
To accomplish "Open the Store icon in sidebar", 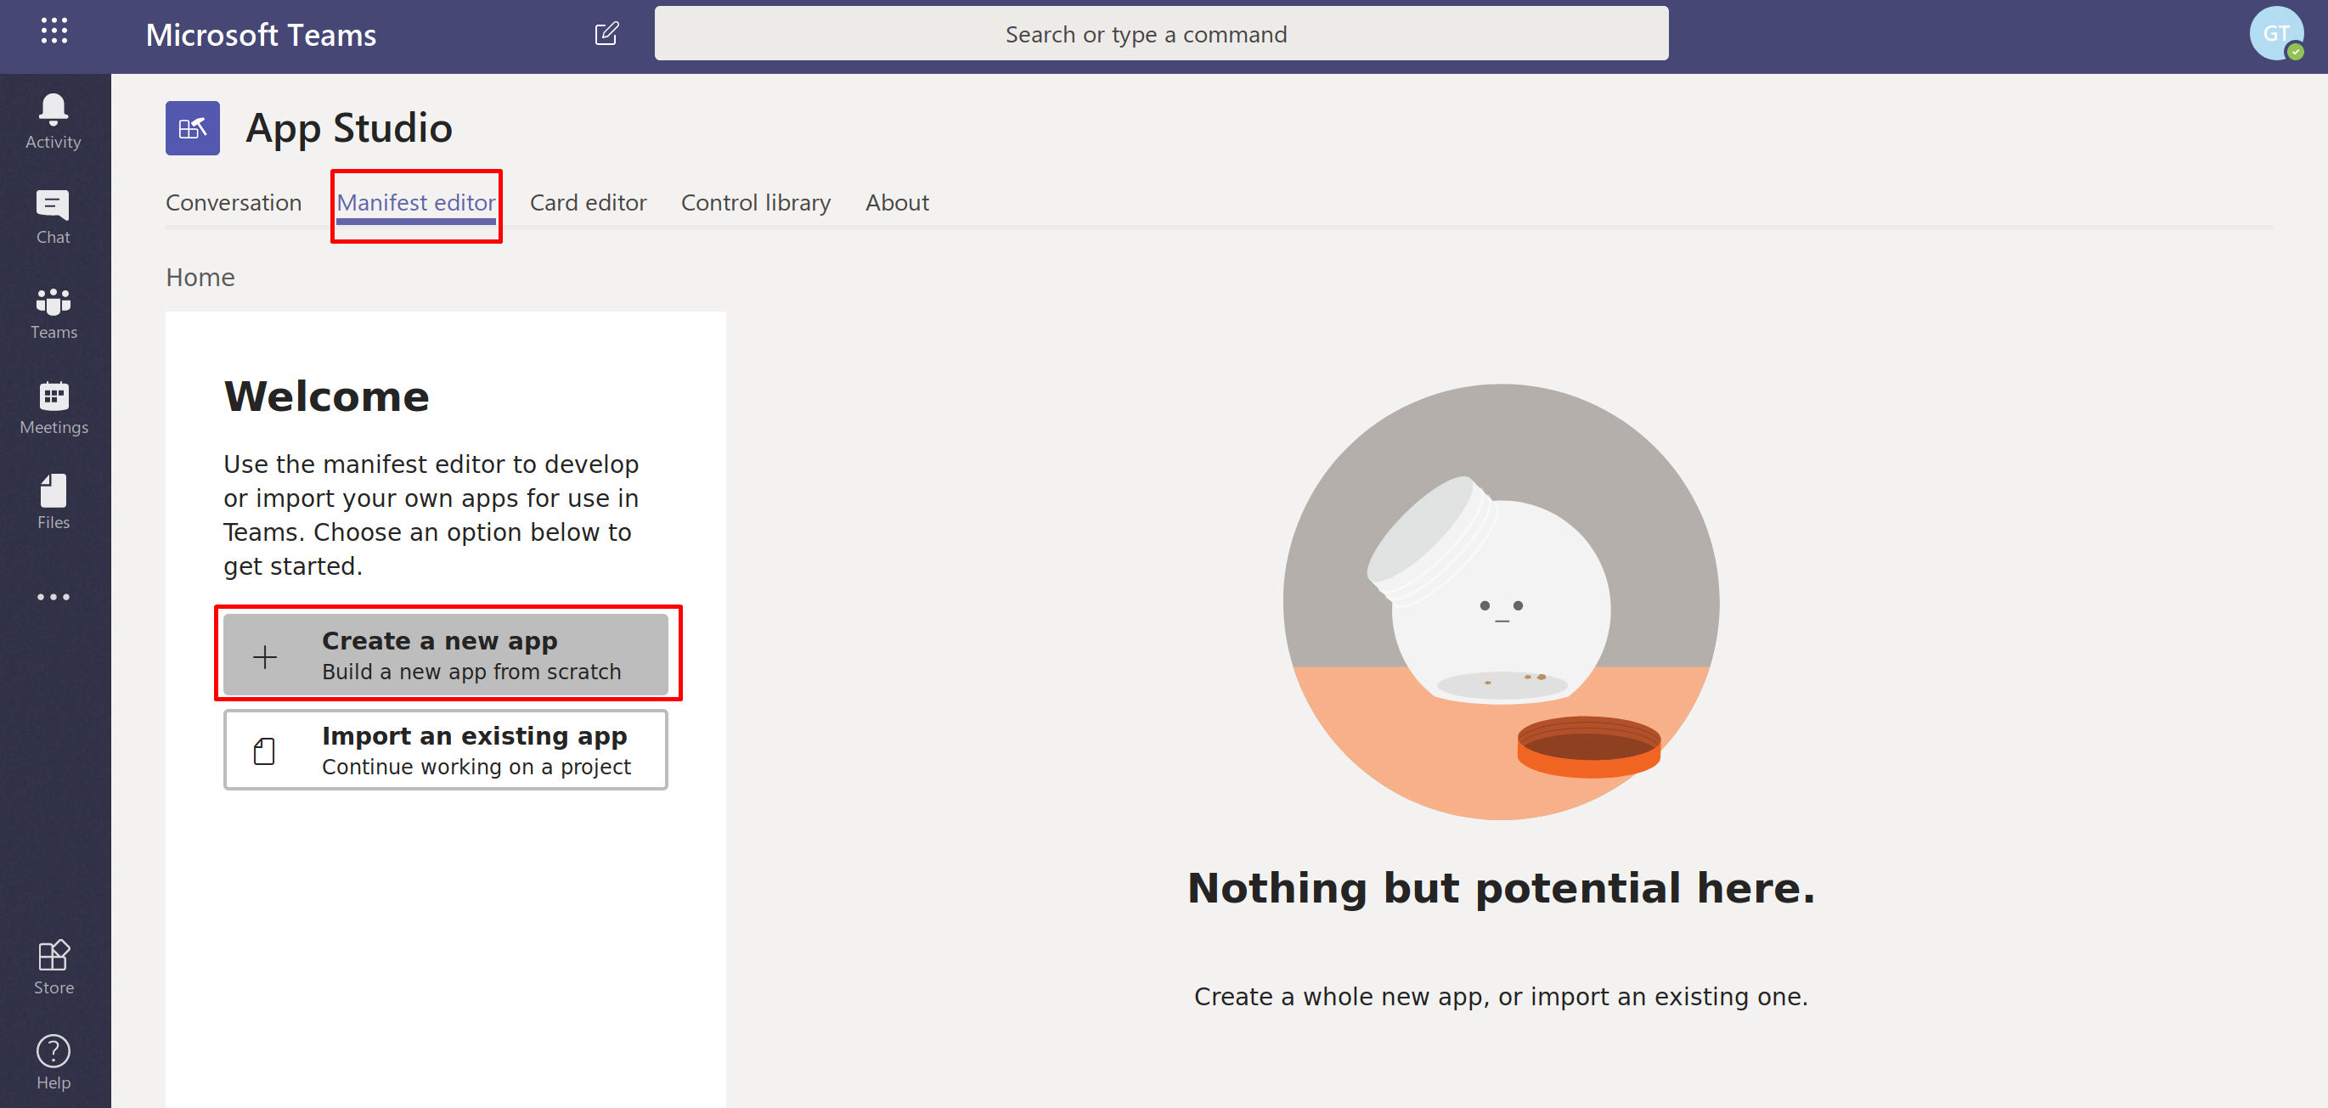I will pyautogui.click(x=54, y=967).
